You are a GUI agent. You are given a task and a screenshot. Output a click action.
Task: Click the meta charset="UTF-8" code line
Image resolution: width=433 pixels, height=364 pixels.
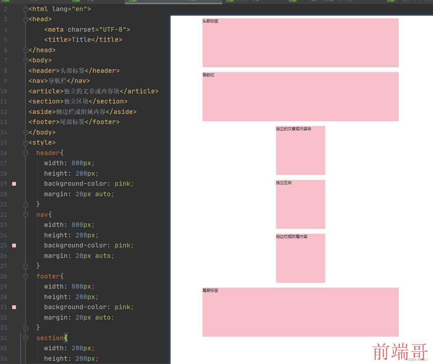87,30
